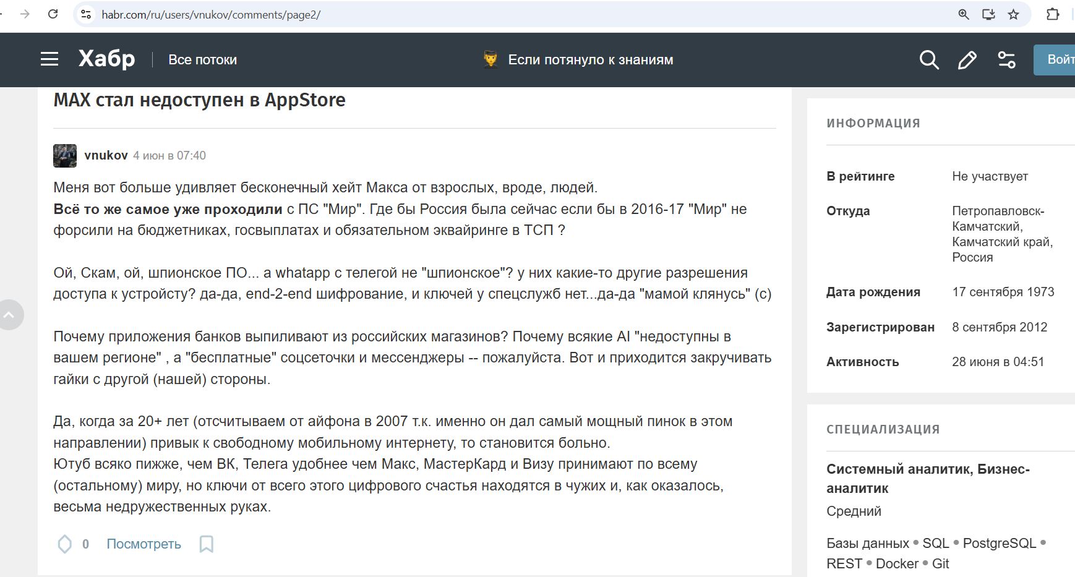This screenshot has height=577, width=1075.
Task: Click the browser forward arrow
Action: click(25, 14)
